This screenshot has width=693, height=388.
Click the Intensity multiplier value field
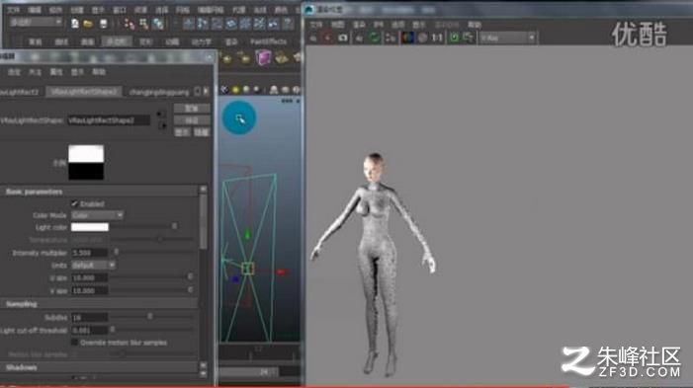click(x=90, y=253)
